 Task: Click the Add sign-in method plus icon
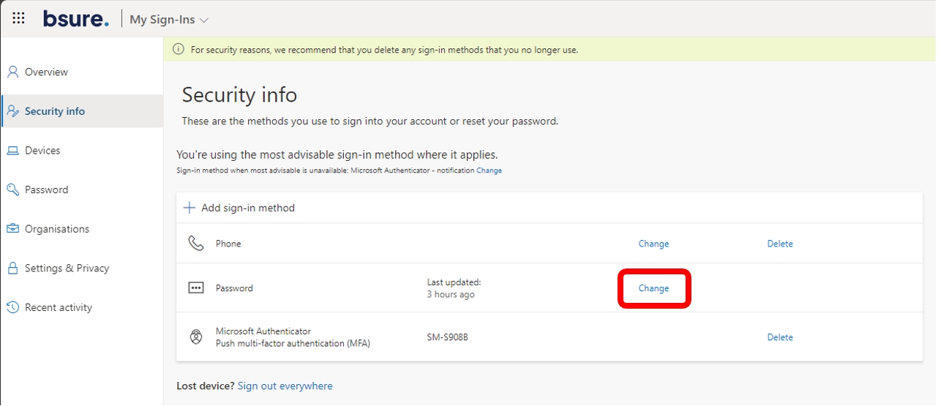click(x=189, y=208)
